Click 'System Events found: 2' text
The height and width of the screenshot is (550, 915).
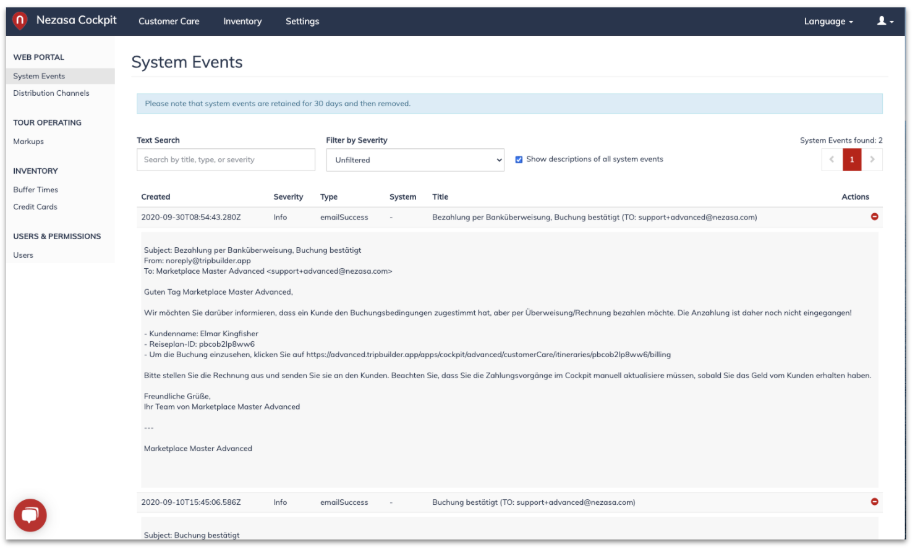[x=841, y=140]
